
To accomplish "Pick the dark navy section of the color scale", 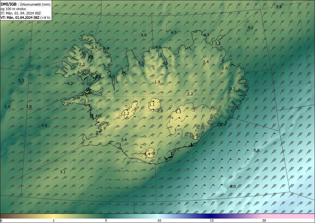I will (x=211, y=216).
